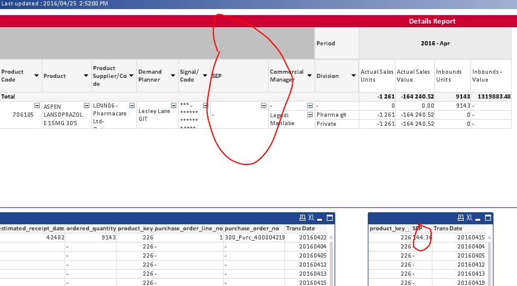Sort purchase order table by Trans Date
This screenshot has width=517, height=286.
coord(306,229)
